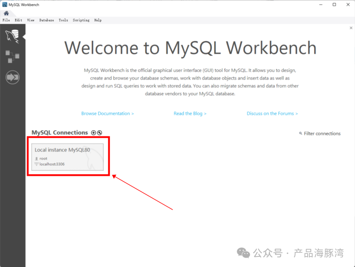
Task: Close the MySQL Workbench window
Action: click(348, 5)
